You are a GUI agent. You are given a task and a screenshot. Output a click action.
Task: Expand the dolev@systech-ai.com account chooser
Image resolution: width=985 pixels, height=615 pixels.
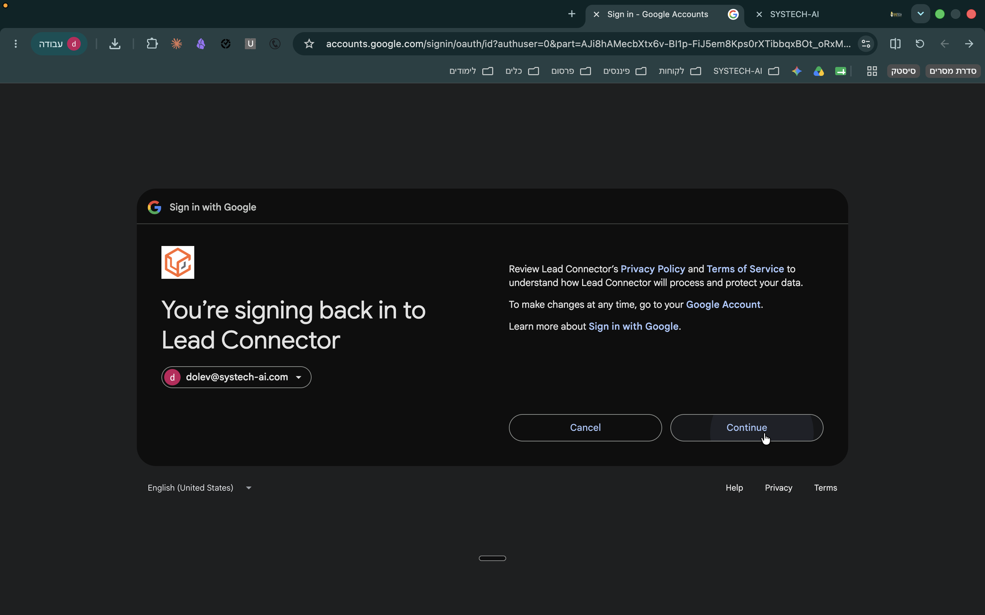pos(236,377)
